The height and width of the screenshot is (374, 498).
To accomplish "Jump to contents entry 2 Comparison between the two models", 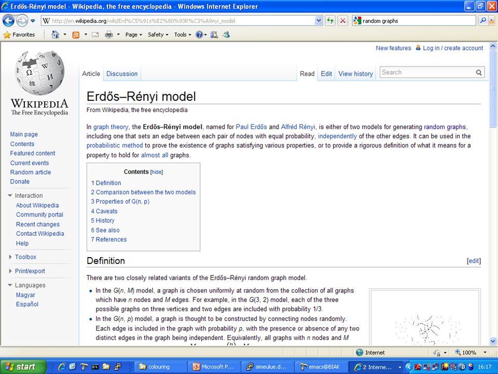I will pyautogui.click(x=143, y=192).
